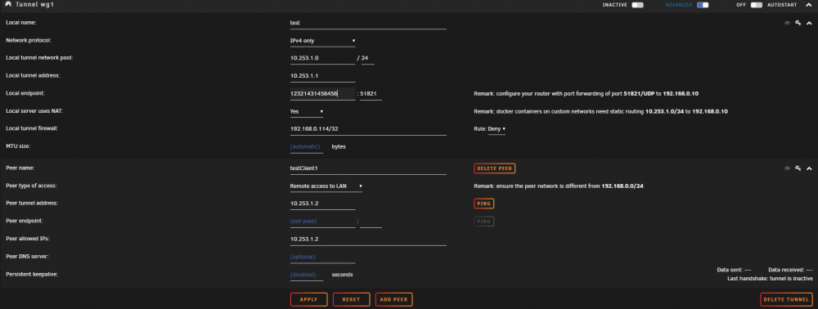Click the docker static routing remark

(x=600, y=111)
